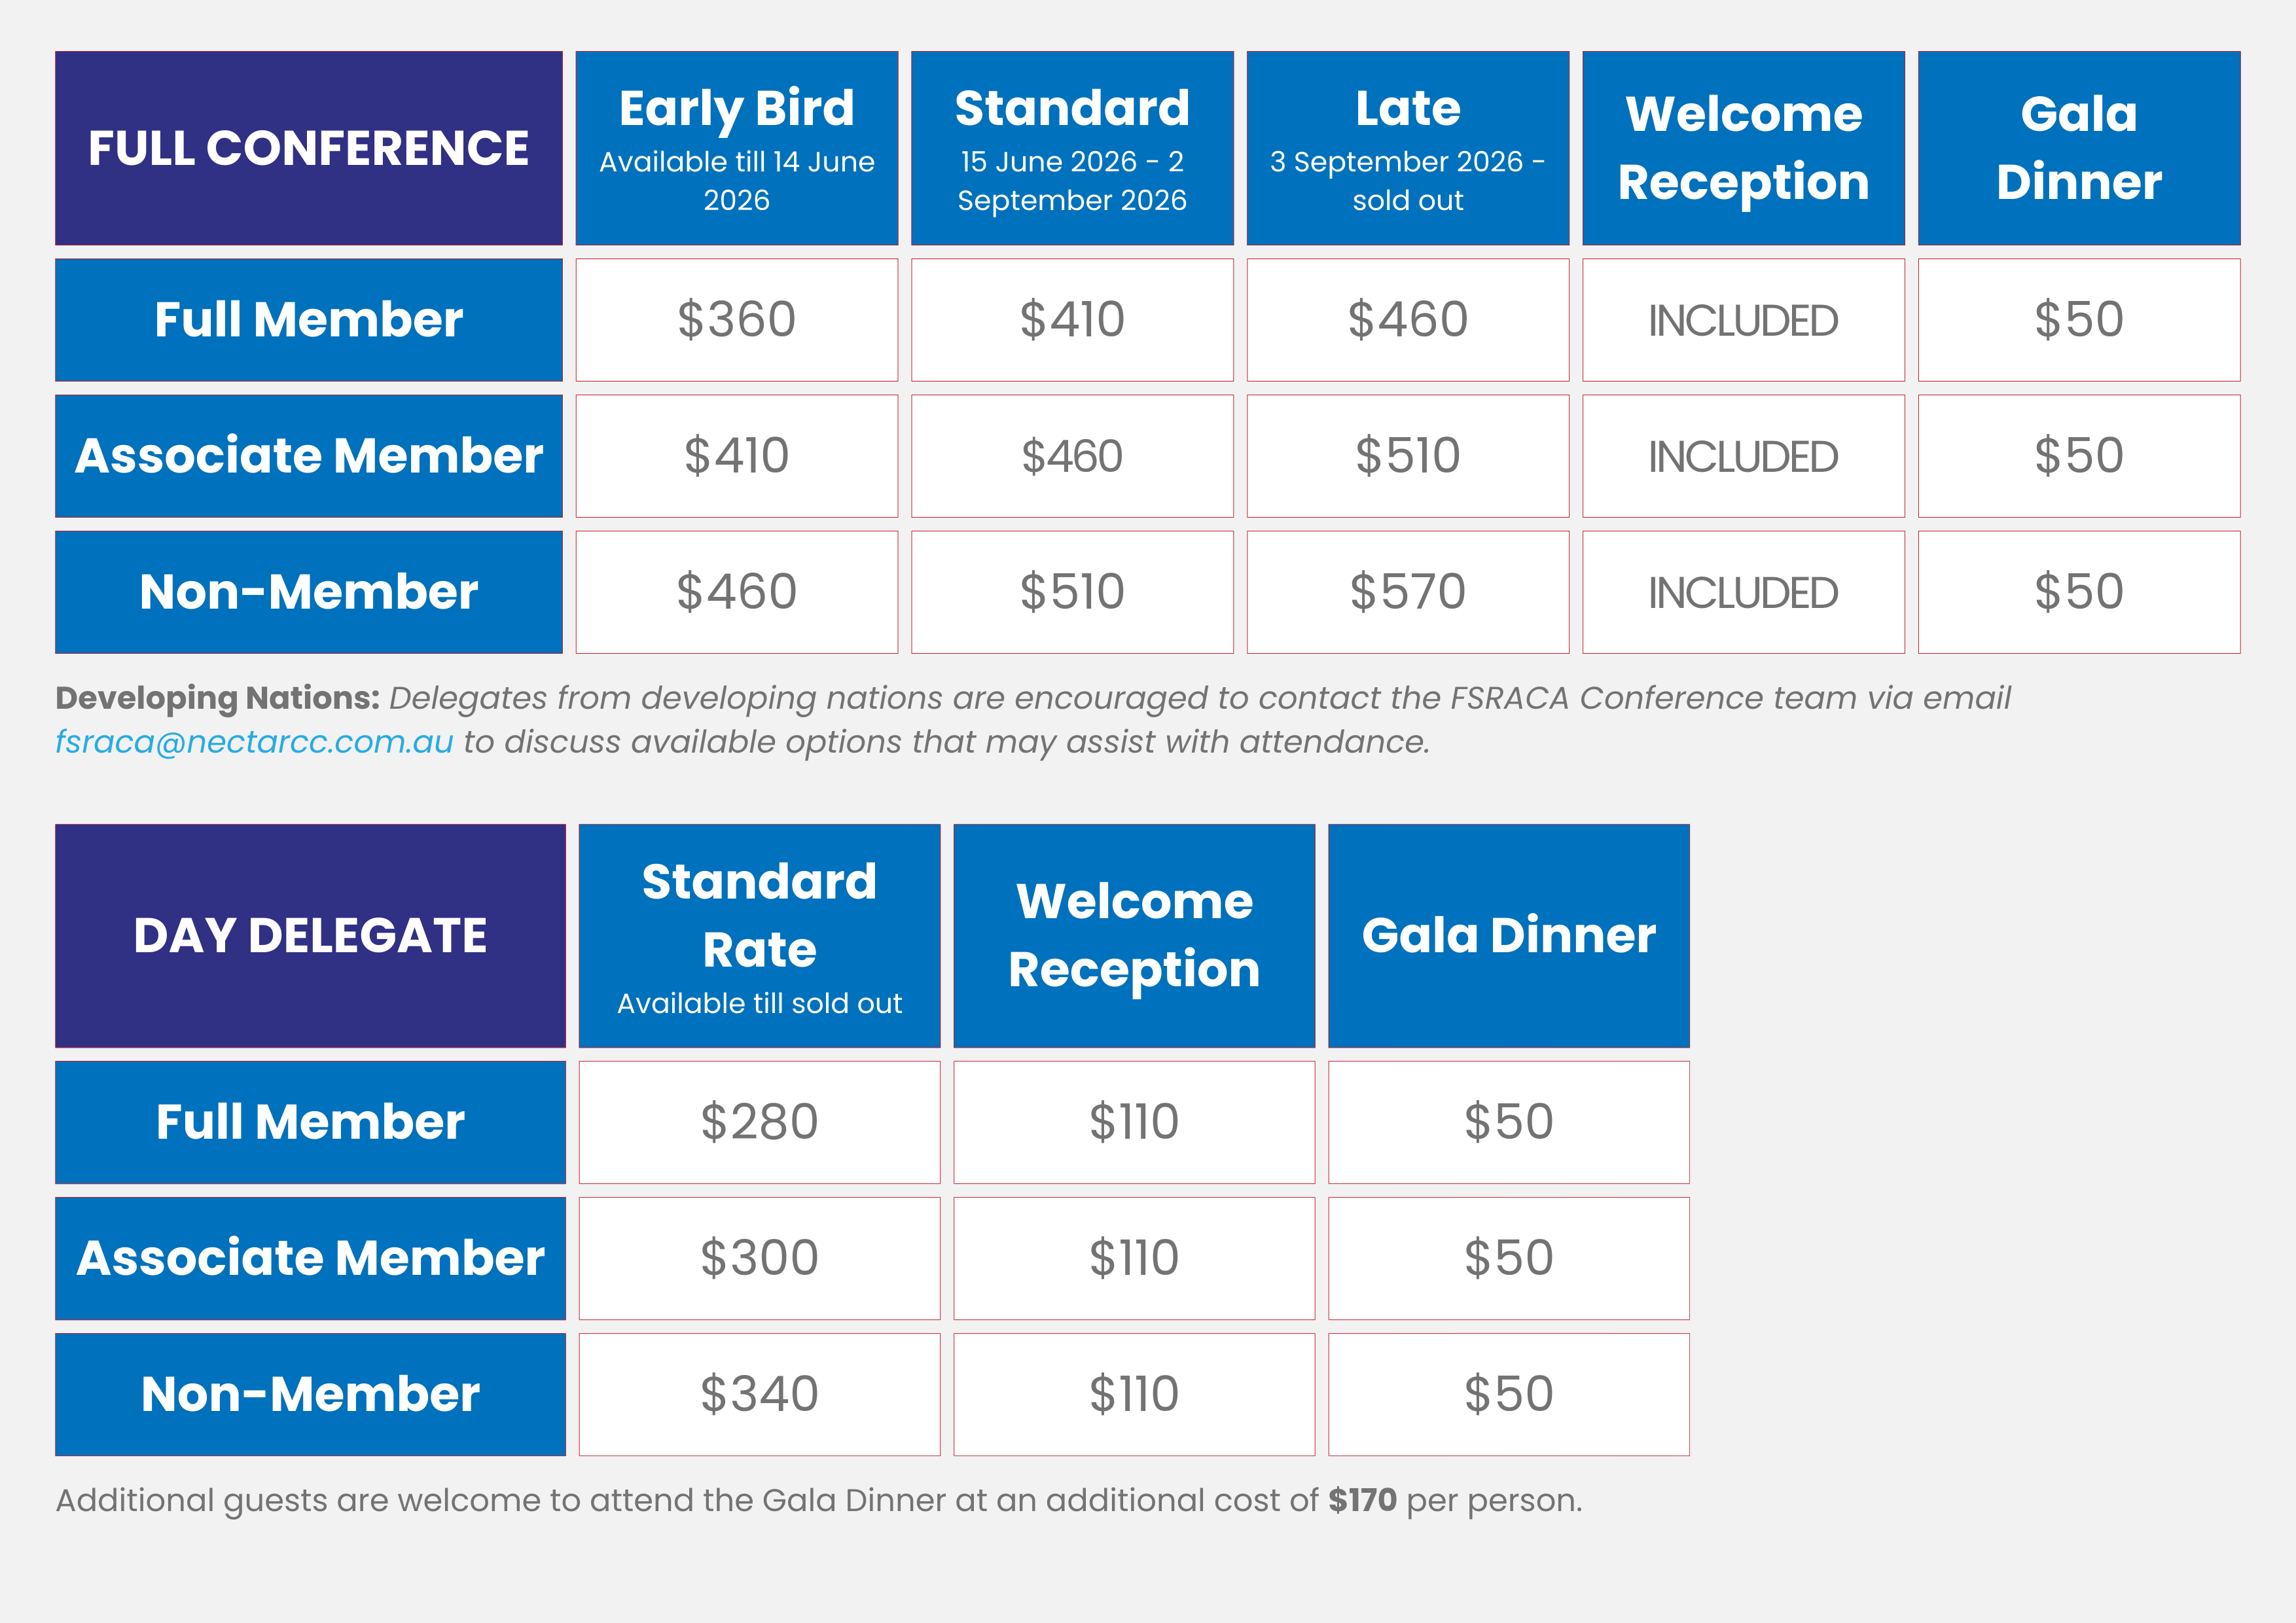Click the $300 Associate Member day rate

[x=759, y=1258]
